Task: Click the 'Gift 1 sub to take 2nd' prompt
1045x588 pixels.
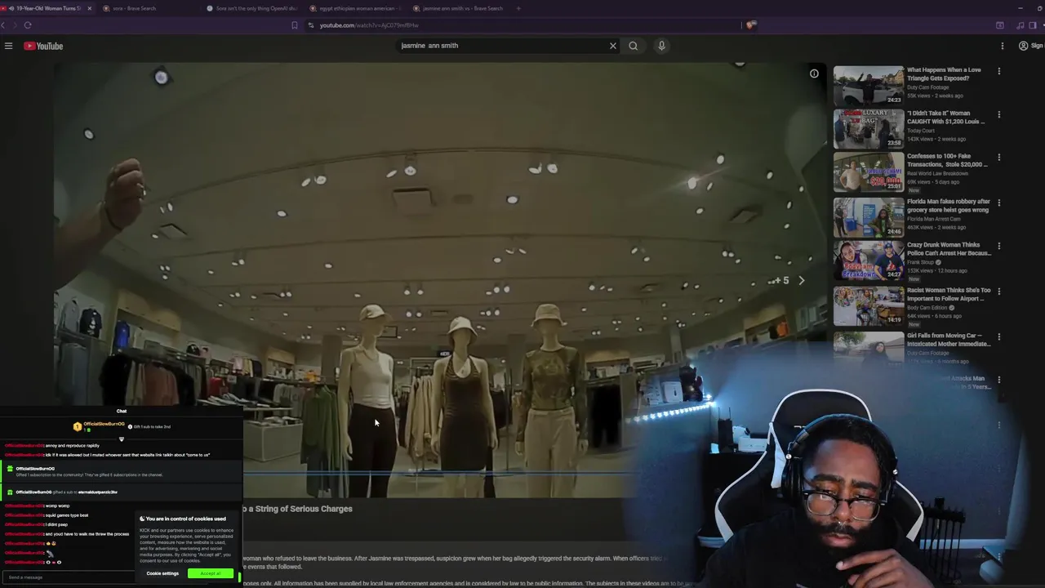Action: pyautogui.click(x=150, y=426)
